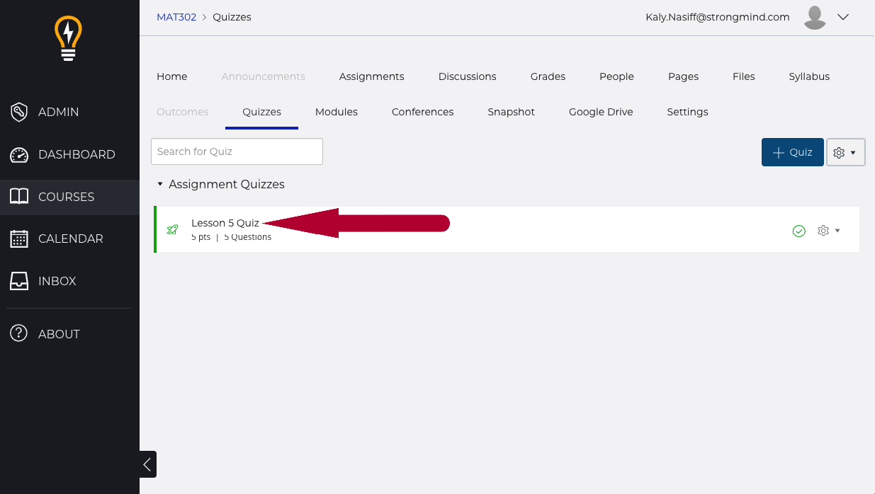Select the Courses book icon

coord(19,197)
